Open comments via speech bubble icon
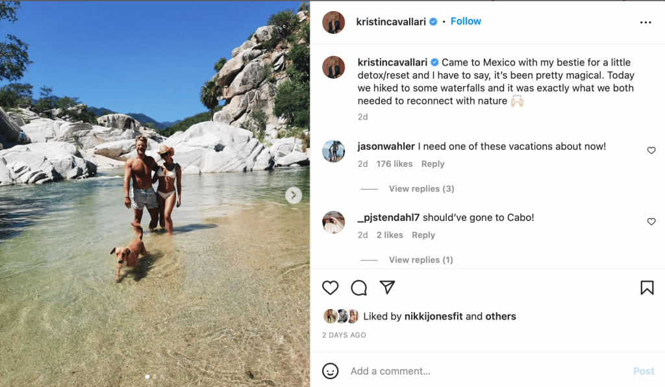Screen dimensions: 665x387 click(x=358, y=288)
